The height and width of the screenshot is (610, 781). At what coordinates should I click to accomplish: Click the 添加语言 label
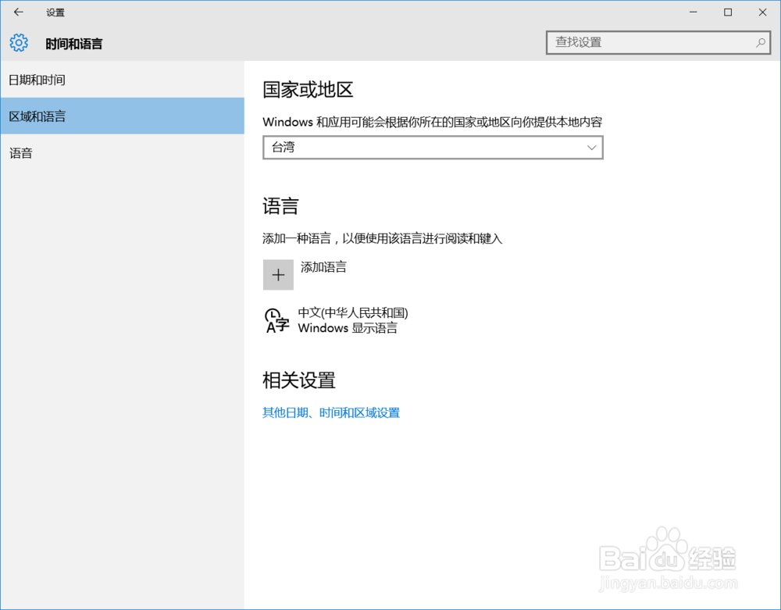(x=324, y=267)
